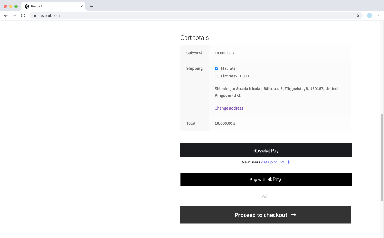Select the Flat rate shipping option
Screen dimensions: 384x238
(x=216, y=69)
